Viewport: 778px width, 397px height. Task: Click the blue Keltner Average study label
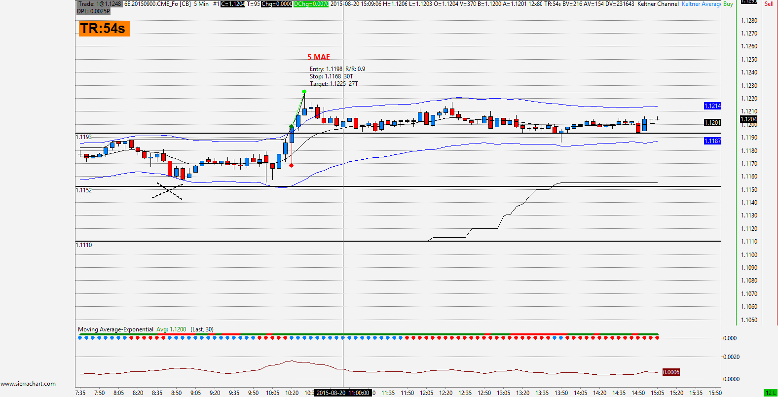point(701,4)
